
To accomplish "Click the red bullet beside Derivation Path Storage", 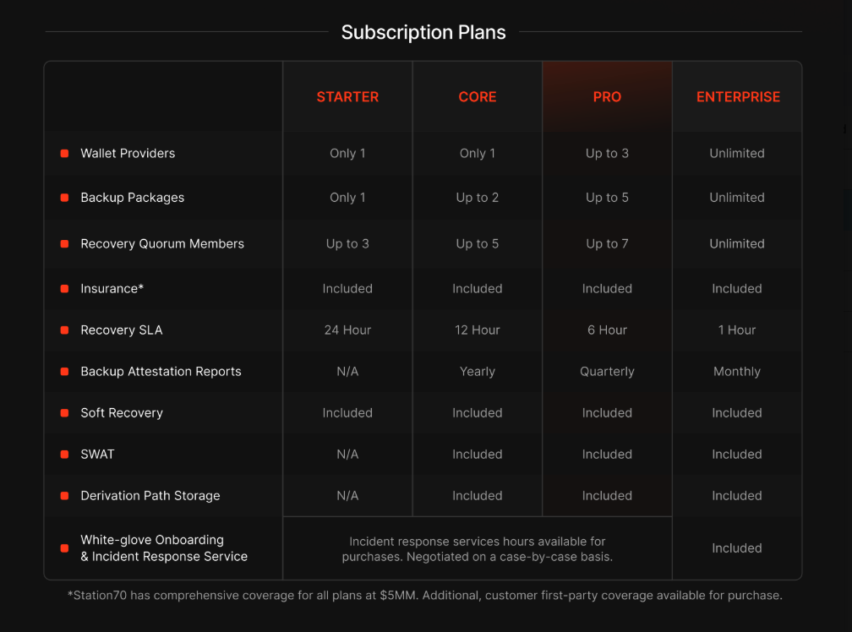I will pyautogui.click(x=64, y=496).
